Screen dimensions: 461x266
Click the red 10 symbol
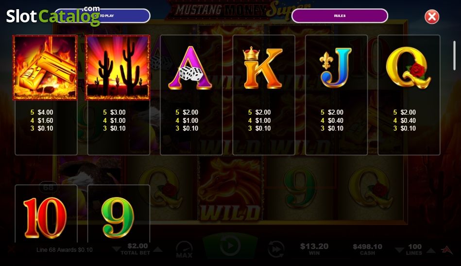[x=45, y=217]
